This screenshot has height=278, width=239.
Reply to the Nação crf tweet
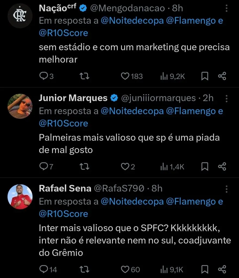click(43, 77)
